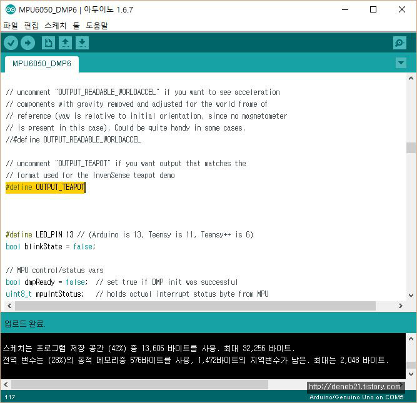Select the MPU6050_DMP6 sketch tab
417x403 pixels.
pos(42,64)
